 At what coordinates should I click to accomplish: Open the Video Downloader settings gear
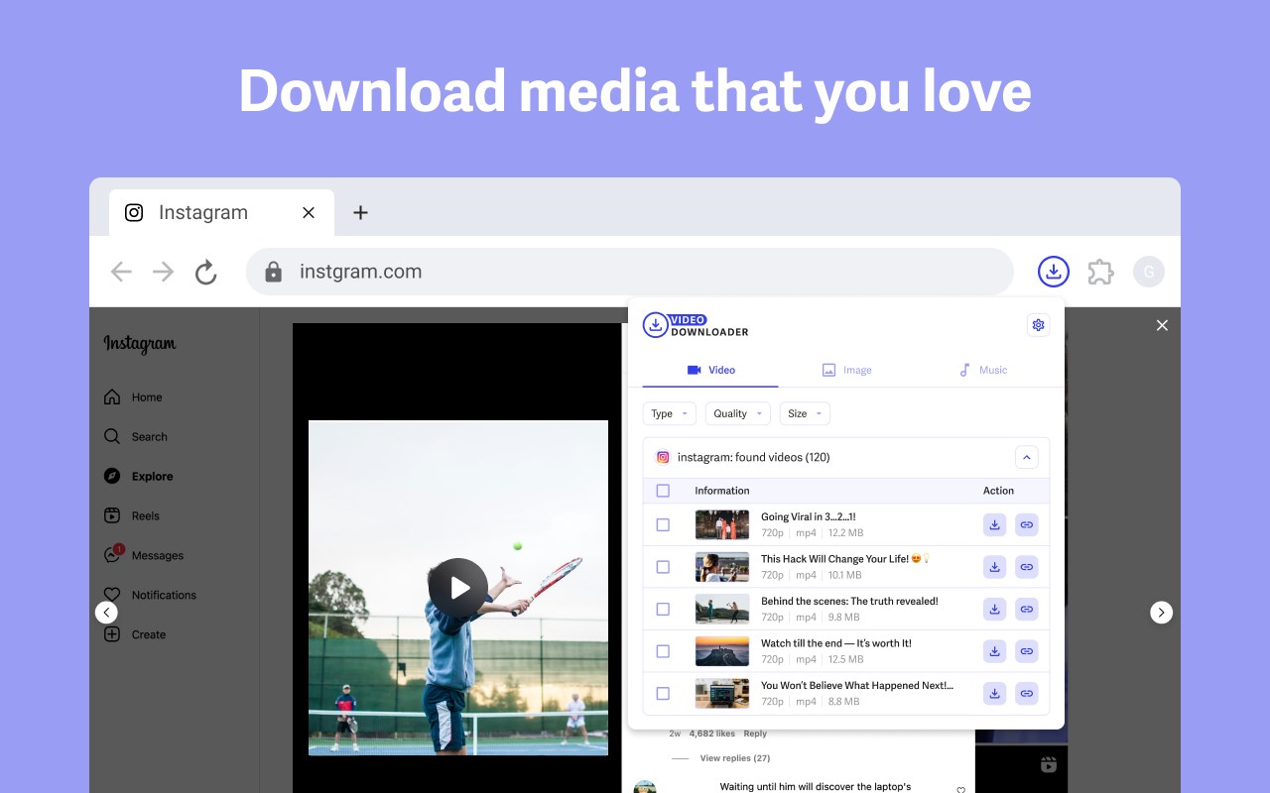(1038, 324)
